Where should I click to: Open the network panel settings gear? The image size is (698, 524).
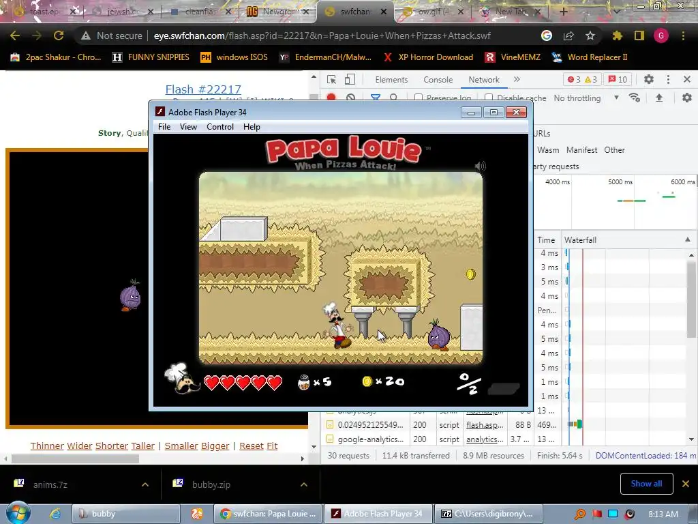pyautogui.click(x=687, y=98)
